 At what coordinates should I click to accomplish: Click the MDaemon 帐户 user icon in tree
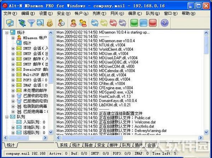19,38
